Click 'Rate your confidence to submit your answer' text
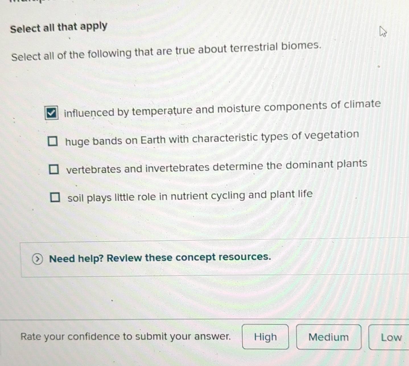 [x=126, y=336]
